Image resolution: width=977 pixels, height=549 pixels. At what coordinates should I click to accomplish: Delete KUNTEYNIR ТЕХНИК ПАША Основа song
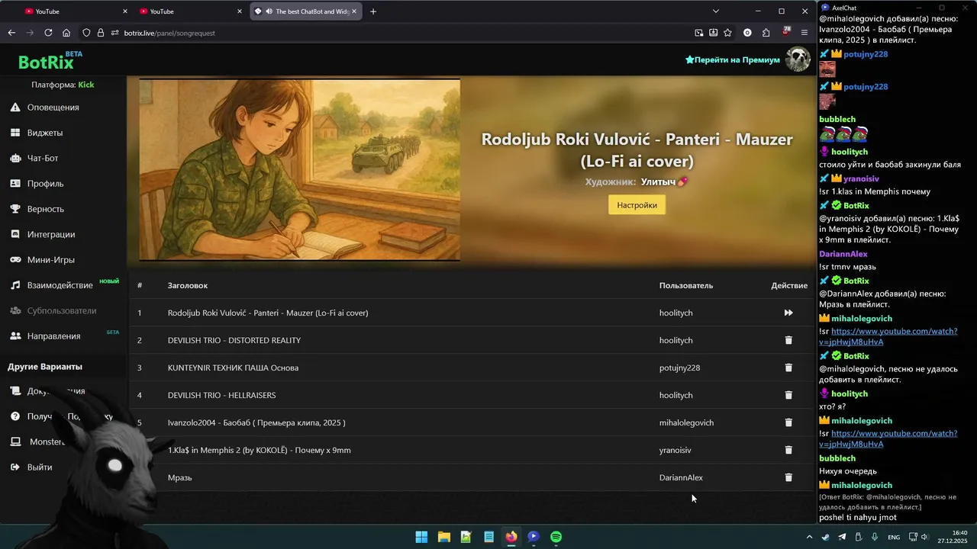coord(788,368)
